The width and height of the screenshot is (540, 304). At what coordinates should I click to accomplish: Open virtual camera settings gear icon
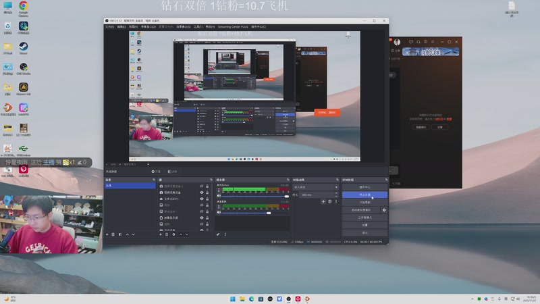pyautogui.click(x=384, y=210)
